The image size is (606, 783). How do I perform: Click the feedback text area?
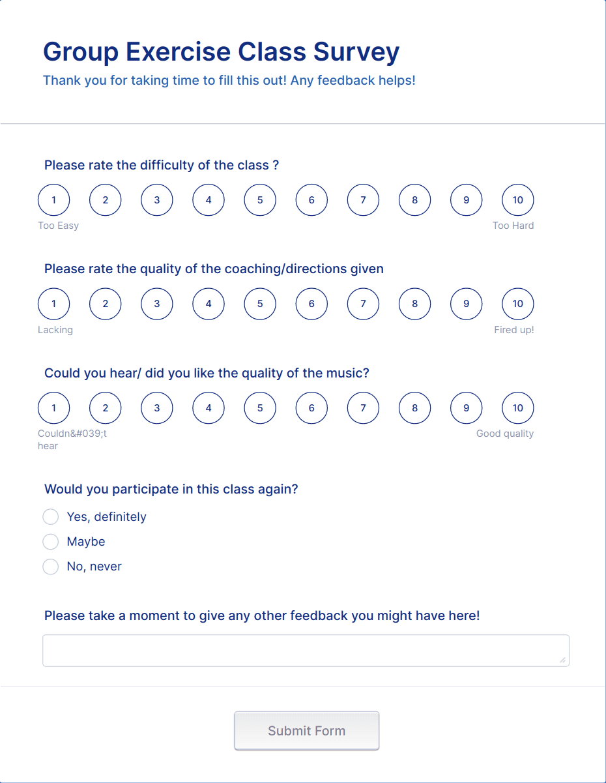click(306, 650)
